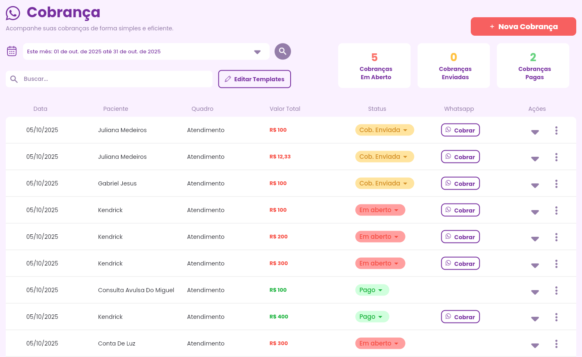Click the WhatsApp logo next to Cobrança title
582x357 pixels.
13,13
